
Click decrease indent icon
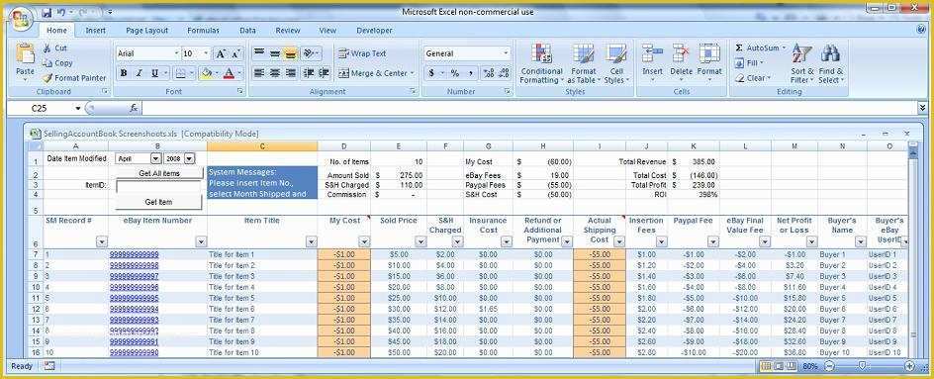tap(308, 73)
